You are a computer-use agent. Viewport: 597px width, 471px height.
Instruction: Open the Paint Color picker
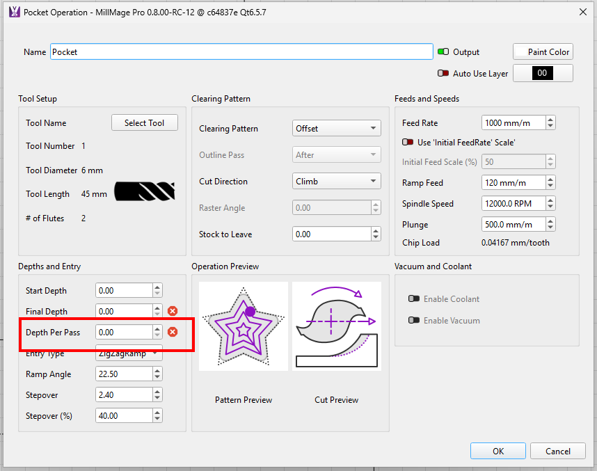coord(543,51)
